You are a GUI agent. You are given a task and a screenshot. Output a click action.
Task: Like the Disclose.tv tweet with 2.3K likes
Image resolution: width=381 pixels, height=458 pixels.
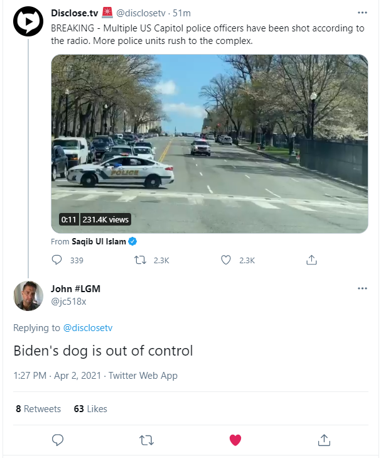pos(225,259)
